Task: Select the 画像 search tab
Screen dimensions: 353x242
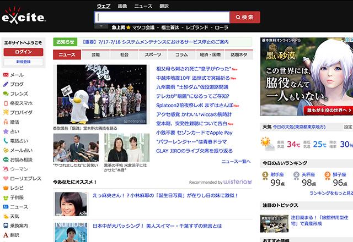Action: click(x=122, y=6)
